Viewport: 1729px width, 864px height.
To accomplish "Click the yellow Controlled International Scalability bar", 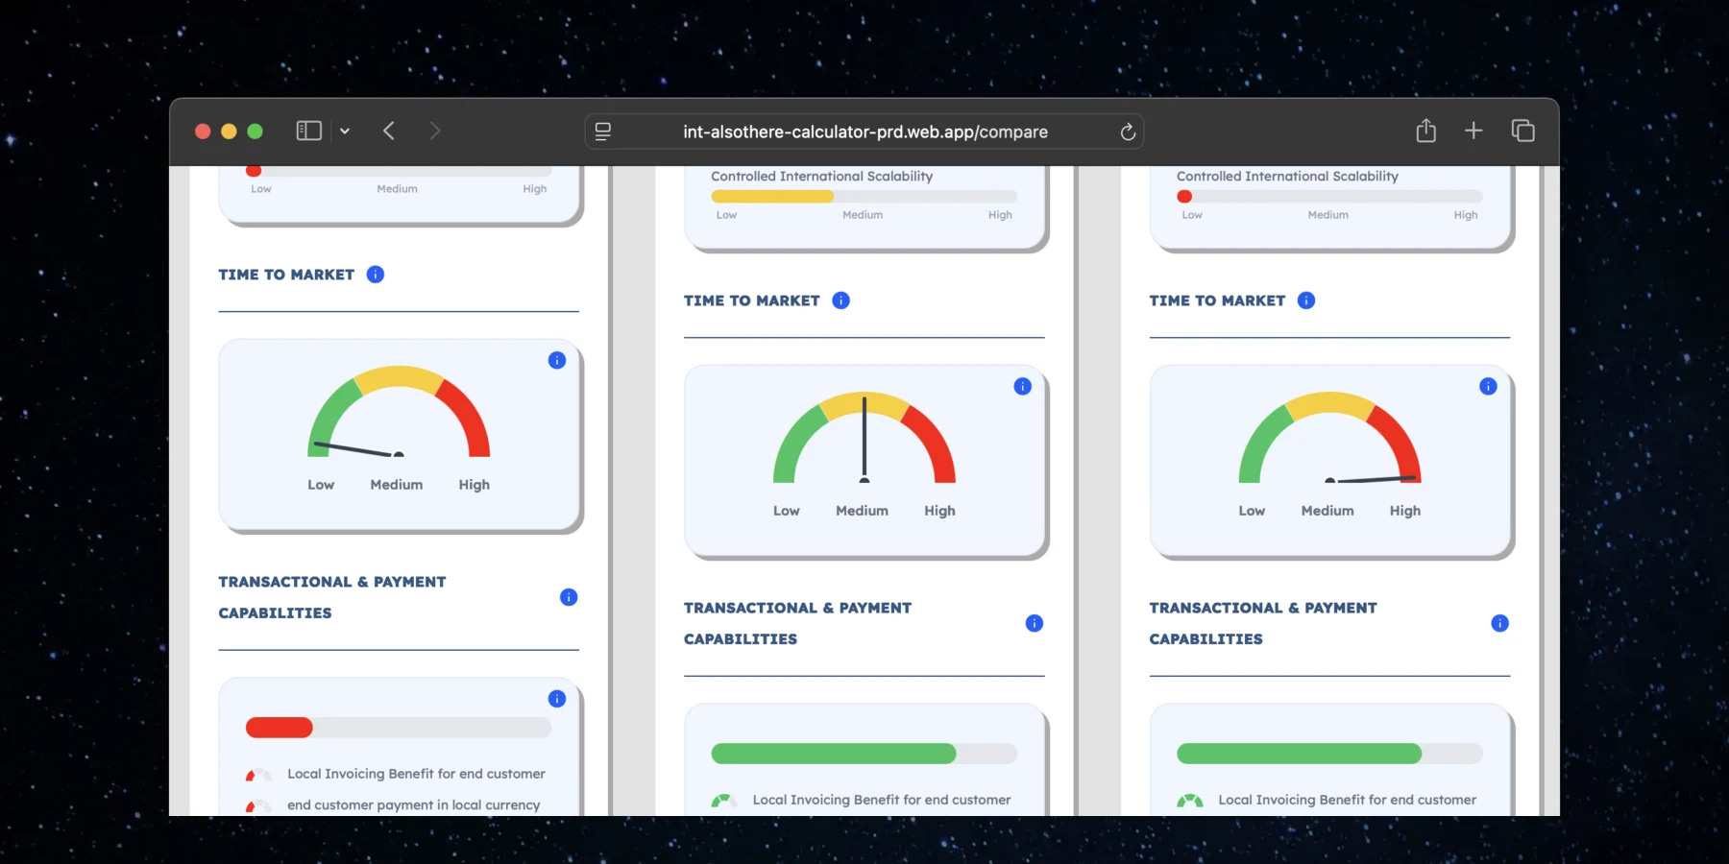I will (864, 196).
